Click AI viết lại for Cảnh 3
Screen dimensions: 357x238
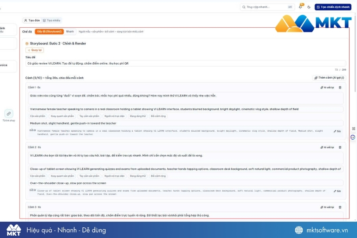(x=327, y=207)
